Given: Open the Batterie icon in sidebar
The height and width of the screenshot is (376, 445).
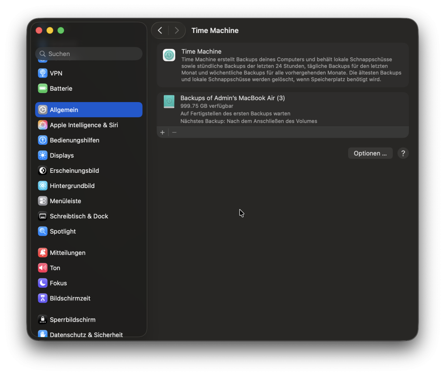Looking at the screenshot, I should click(x=43, y=89).
